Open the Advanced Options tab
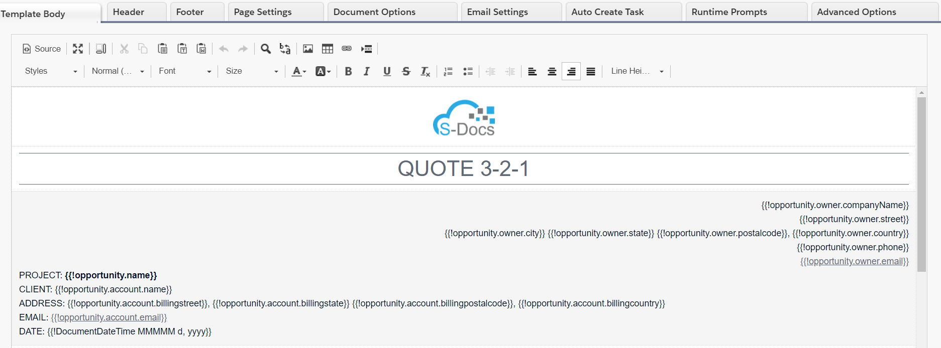The height and width of the screenshot is (348, 941). [875, 12]
